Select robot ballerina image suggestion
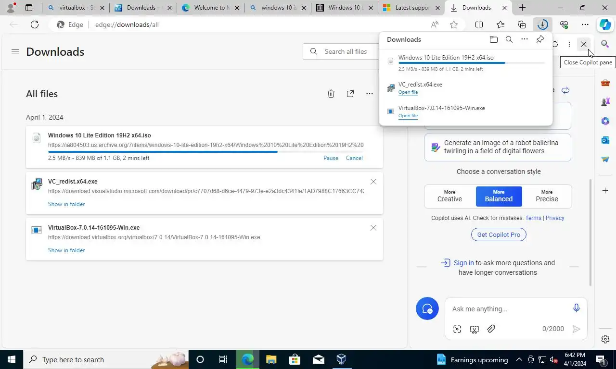This screenshot has width=616, height=369. [x=498, y=147]
